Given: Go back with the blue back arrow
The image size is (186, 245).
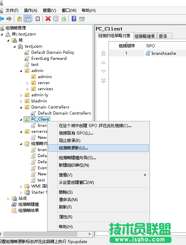Looking at the screenshot, I should pos(2,19).
